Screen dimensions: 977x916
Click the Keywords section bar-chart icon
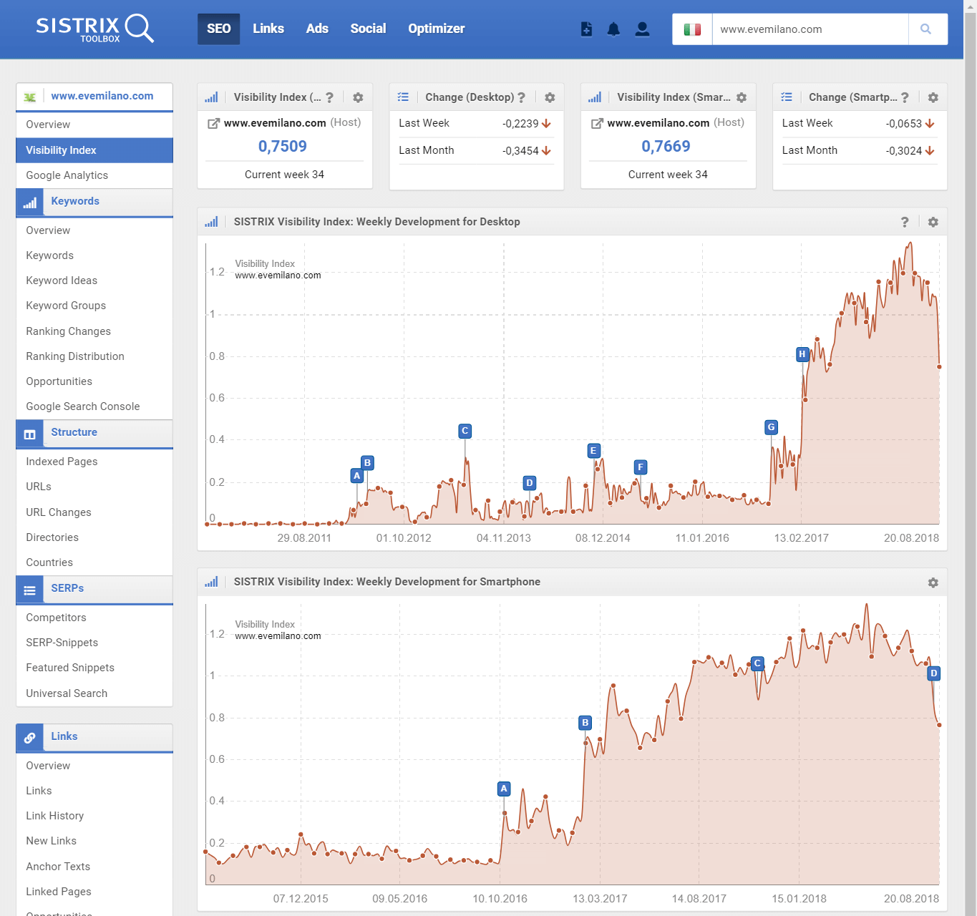point(29,203)
